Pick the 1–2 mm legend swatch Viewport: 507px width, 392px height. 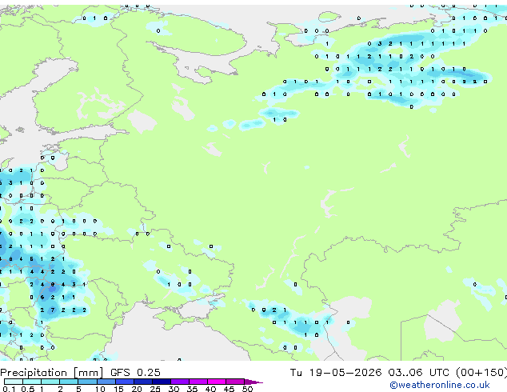(50, 382)
